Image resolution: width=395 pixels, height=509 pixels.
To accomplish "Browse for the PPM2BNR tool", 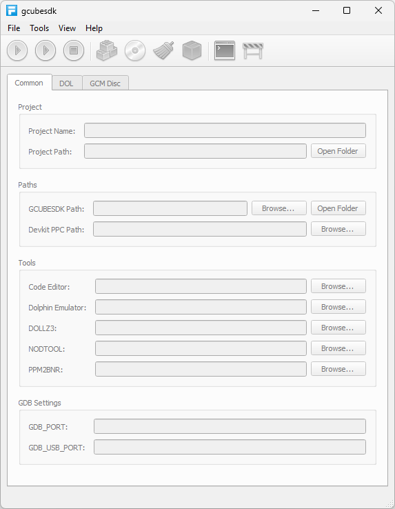I will click(x=338, y=369).
